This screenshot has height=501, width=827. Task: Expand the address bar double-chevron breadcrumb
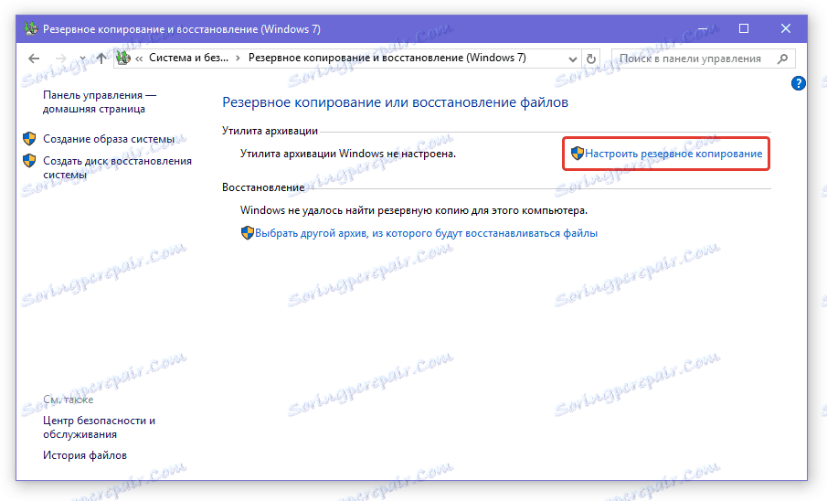coord(139,59)
